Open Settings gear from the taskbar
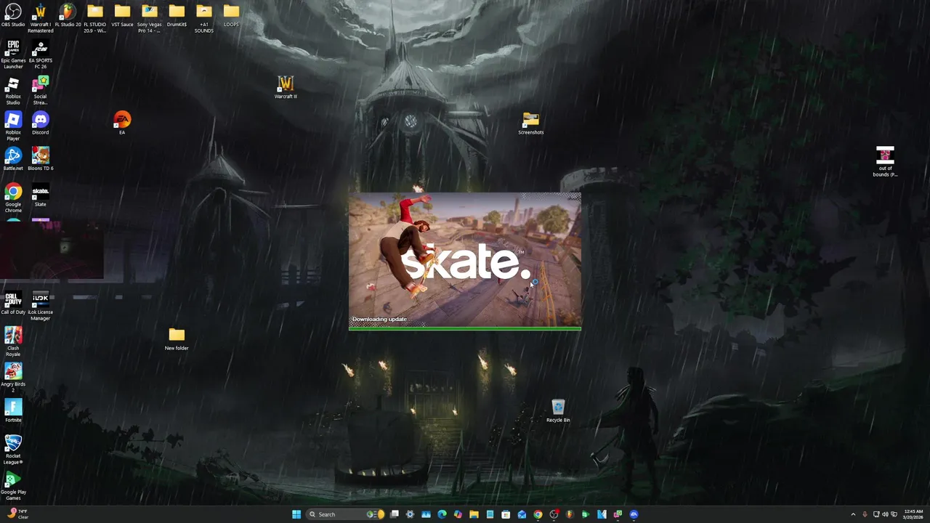 [x=410, y=514]
